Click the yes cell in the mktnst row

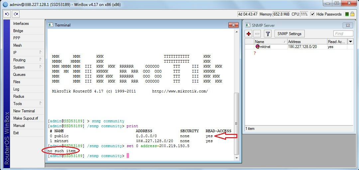(337, 46)
